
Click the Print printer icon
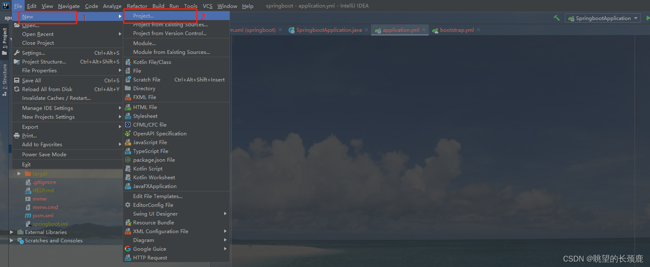pyautogui.click(x=17, y=135)
